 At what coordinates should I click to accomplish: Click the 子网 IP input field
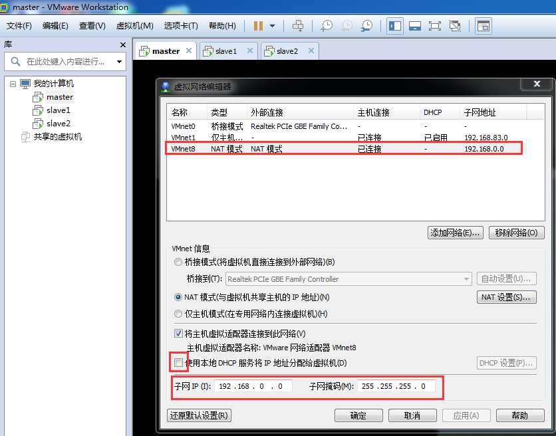(x=253, y=386)
